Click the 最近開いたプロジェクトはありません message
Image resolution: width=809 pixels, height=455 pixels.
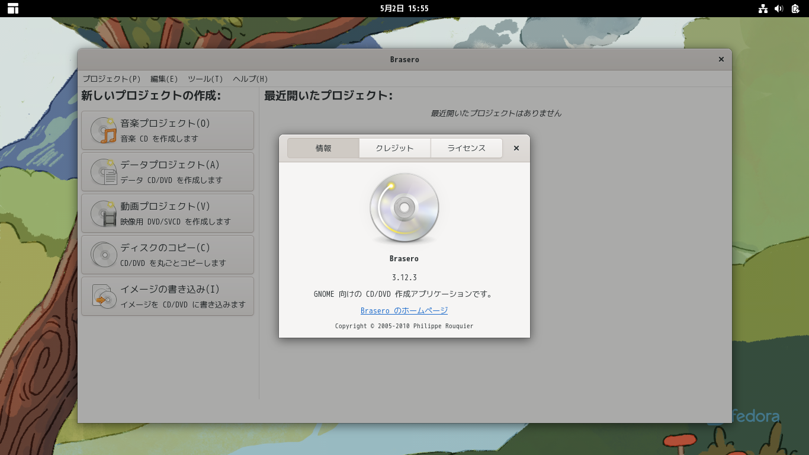[x=496, y=113]
